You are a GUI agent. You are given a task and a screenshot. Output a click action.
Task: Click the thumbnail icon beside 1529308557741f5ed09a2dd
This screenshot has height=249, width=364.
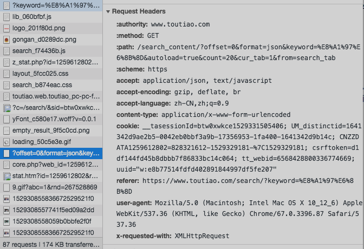tap(6, 210)
